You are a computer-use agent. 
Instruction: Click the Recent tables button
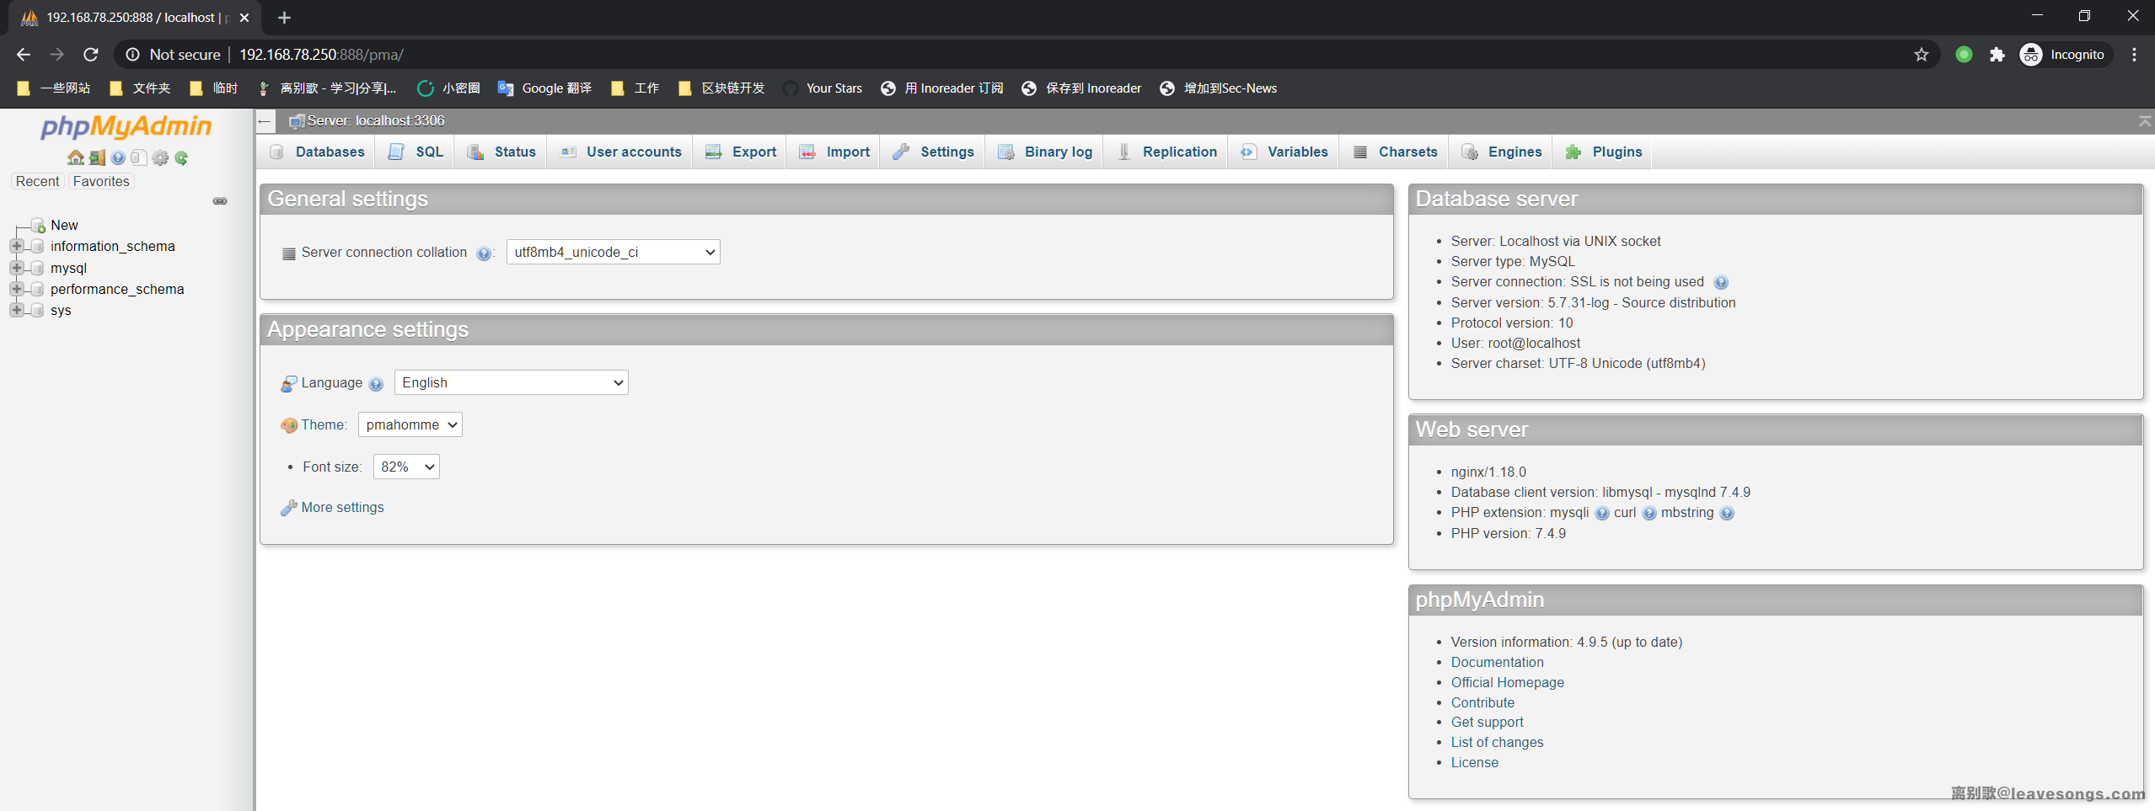tap(37, 181)
